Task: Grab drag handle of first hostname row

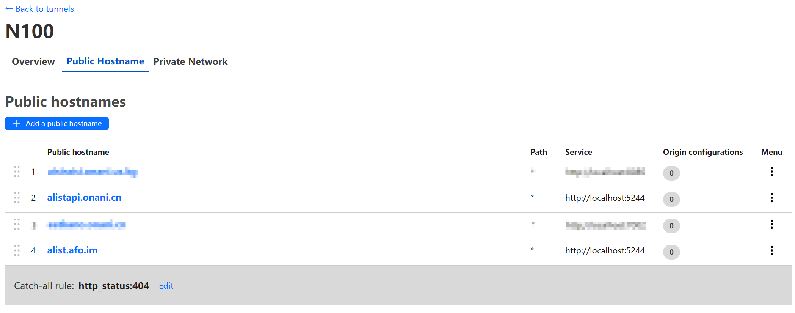Action: [x=17, y=171]
